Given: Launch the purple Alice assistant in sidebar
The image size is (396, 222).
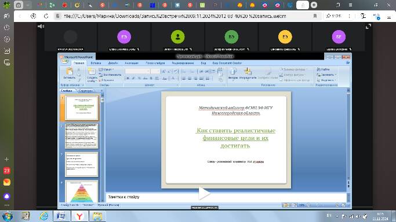Looking at the screenshot, I should (7, 196).
